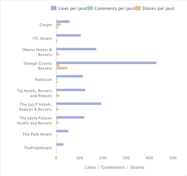
Task: Select Orange County Resorts shares bar
Action: tap(62, 68)
